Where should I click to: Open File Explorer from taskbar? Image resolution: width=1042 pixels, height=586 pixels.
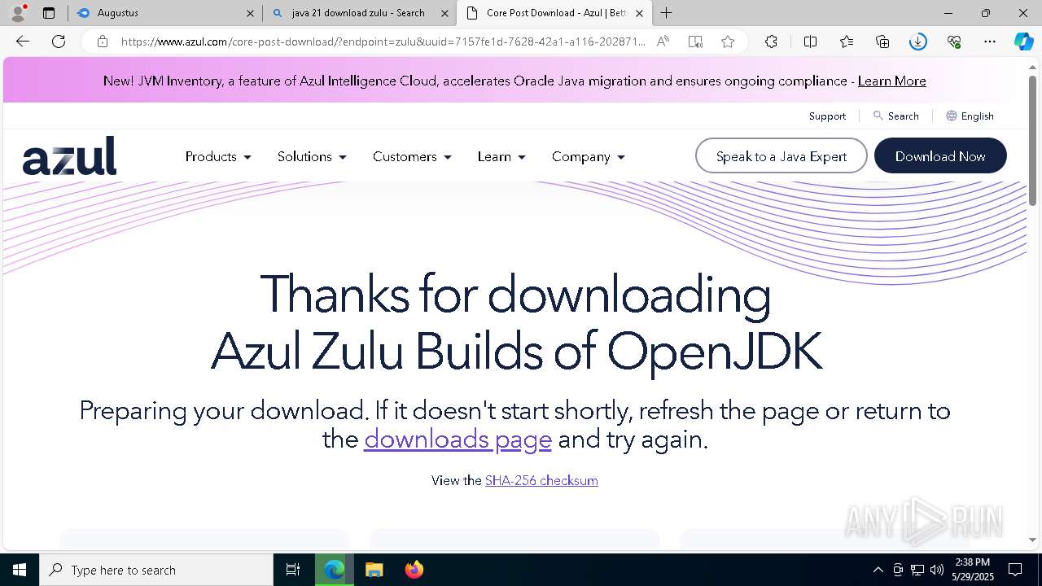[x=374, y=570]
